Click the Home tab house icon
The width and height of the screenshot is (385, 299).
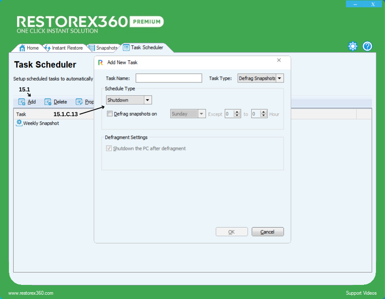pos(22,48)
